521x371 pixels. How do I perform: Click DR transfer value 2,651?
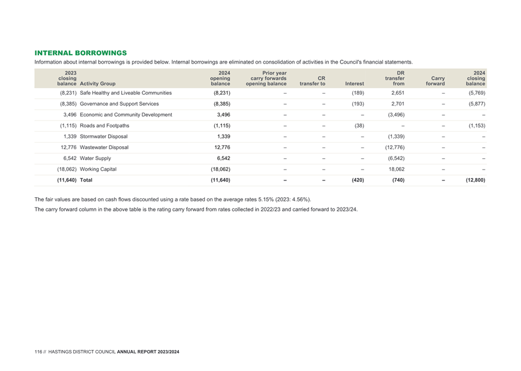[x=398, y=93]
